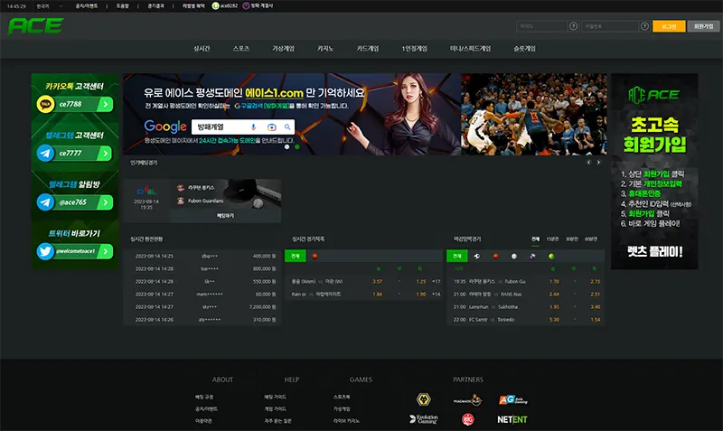Click the microphone icon in the Google search bar
723x431 pixels.
pos(253,126)
